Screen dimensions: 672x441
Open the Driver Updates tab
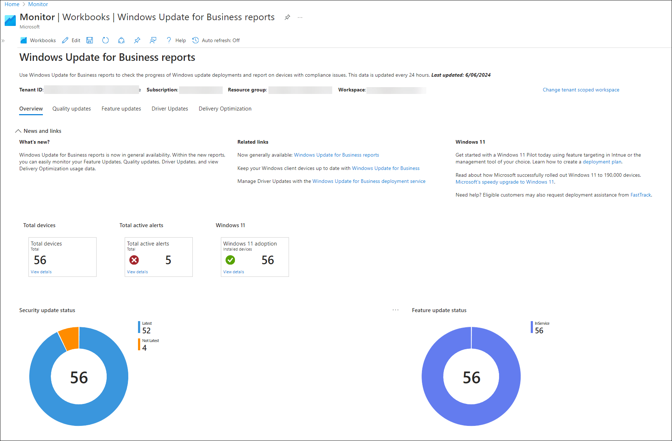(170, 109)
